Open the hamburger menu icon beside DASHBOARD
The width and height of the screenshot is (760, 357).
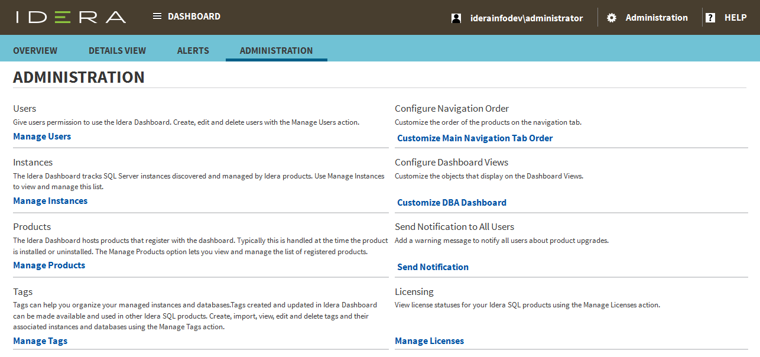coord(157,17)
